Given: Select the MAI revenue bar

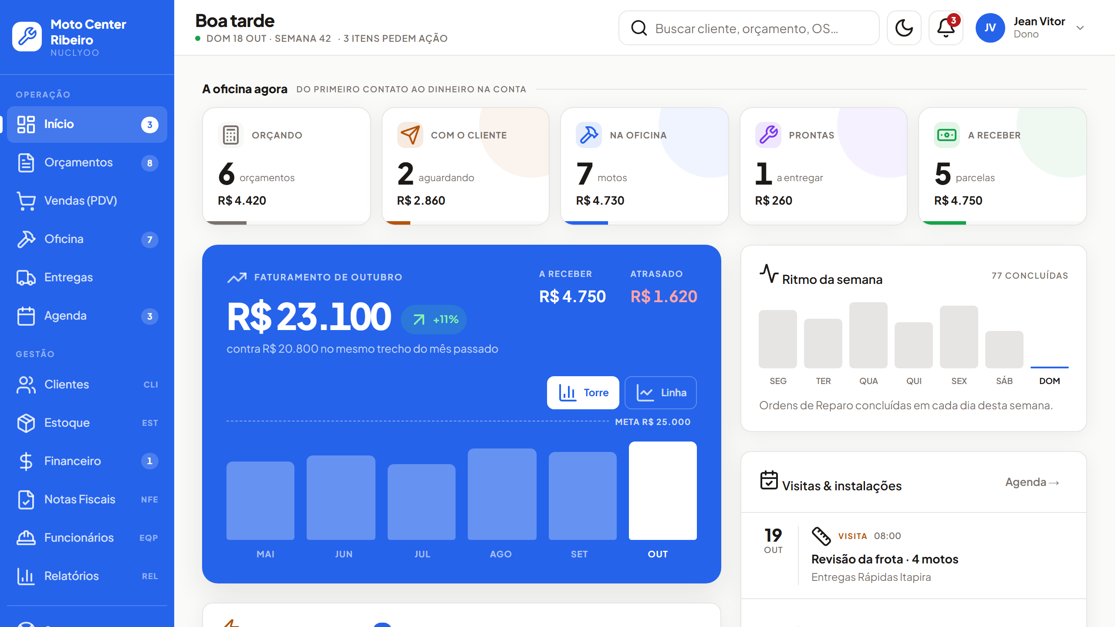Looking at the screenshot, I should 260,501.
